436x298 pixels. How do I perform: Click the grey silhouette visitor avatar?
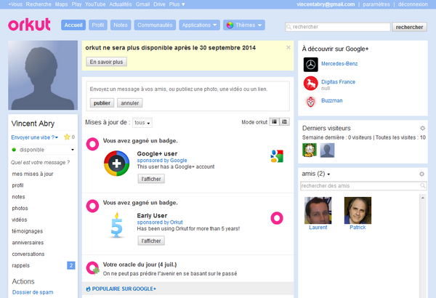click(327, 150)
